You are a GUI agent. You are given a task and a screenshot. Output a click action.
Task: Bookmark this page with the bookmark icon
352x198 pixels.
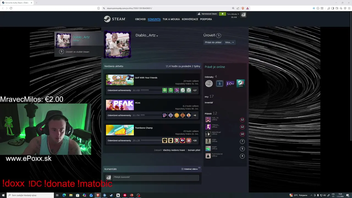coord(98,8)
